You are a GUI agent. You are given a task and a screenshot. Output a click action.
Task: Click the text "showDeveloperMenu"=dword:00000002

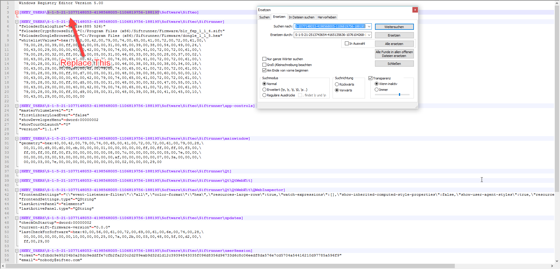click(59, 120)
